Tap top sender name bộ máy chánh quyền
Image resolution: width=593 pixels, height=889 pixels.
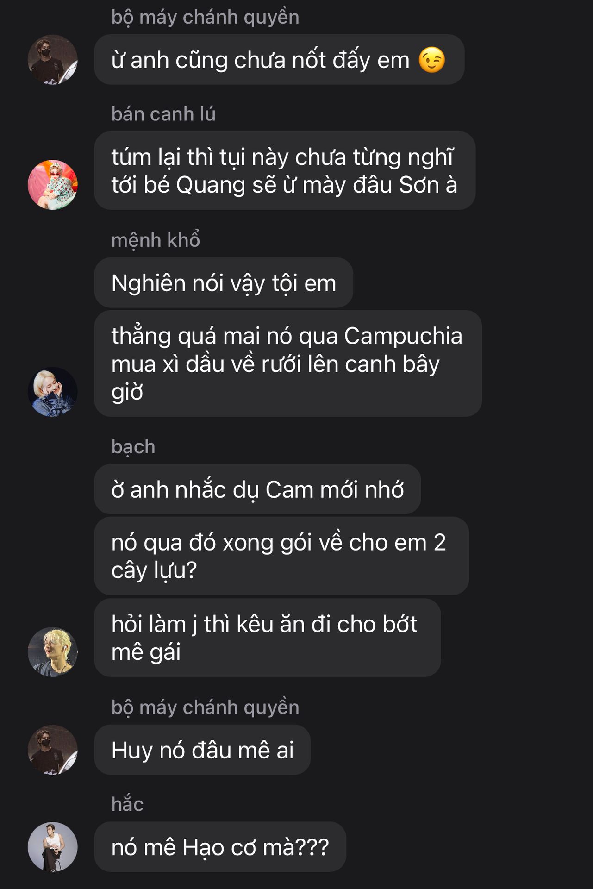[205, 17]
